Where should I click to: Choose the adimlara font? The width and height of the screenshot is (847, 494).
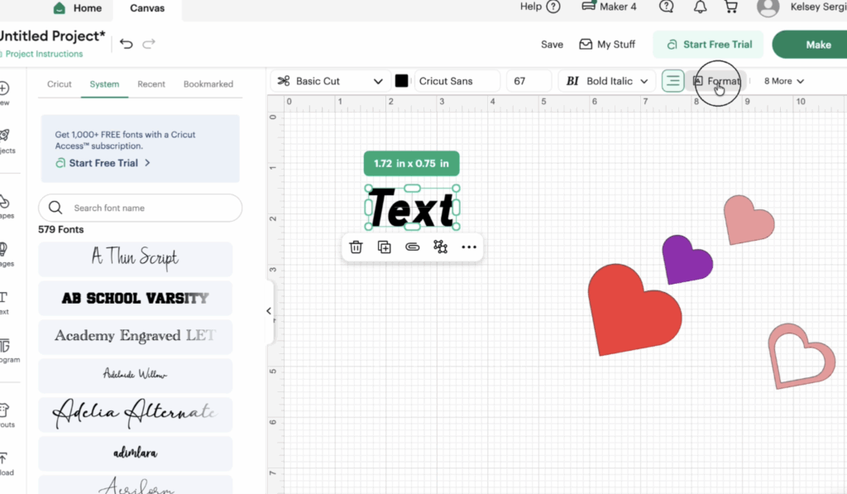coord(135,453)
